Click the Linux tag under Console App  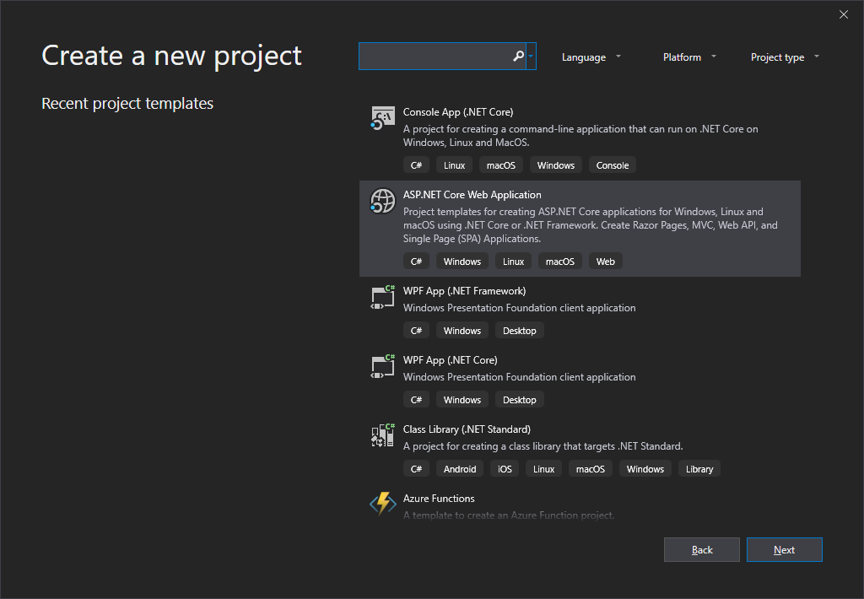(x=454, y=165)
